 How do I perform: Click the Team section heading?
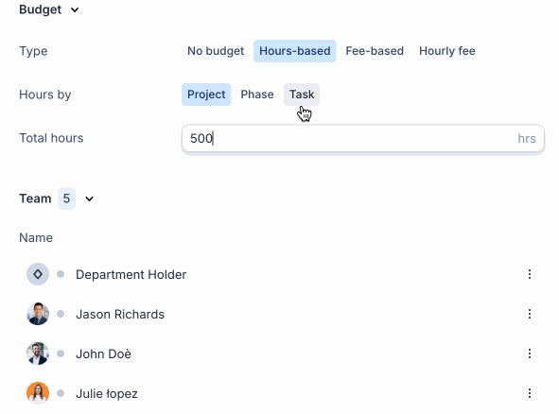pos(35,198)
